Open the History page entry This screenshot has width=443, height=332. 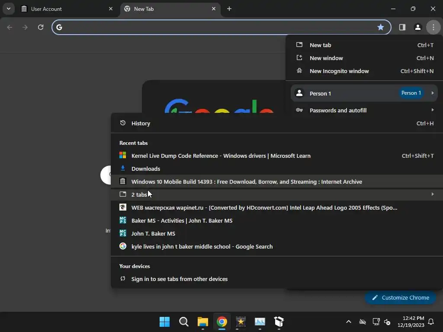pos(277,123)
